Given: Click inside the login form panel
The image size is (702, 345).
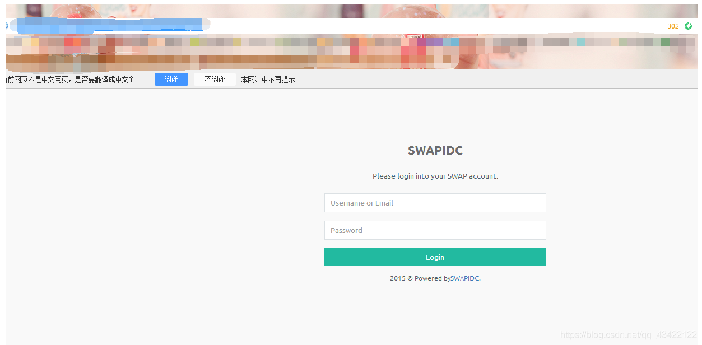Looking at the screenshot, I should pos(435,216).
